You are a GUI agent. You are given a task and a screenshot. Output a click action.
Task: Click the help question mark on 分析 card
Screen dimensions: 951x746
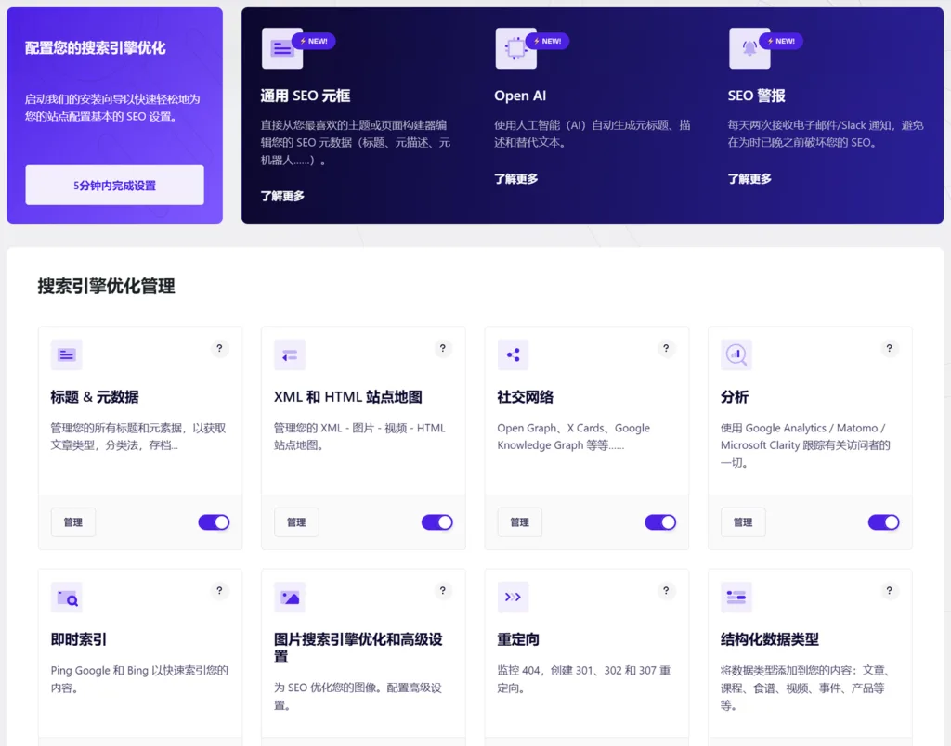[x=889, y=348]
